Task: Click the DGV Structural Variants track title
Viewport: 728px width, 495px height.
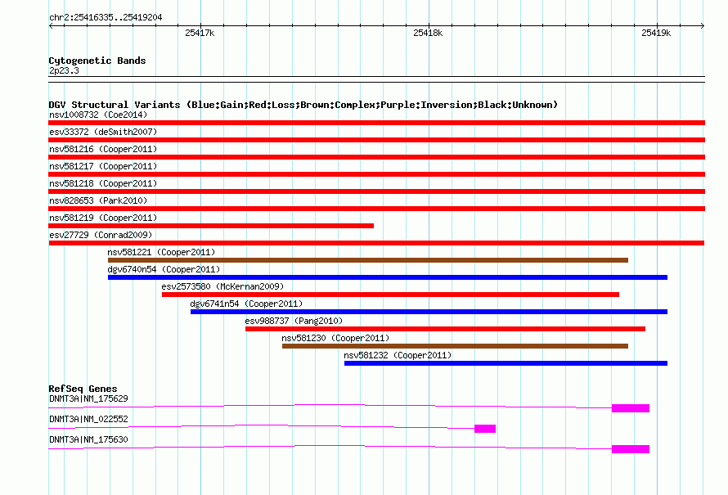Action: tap(303, 105)
